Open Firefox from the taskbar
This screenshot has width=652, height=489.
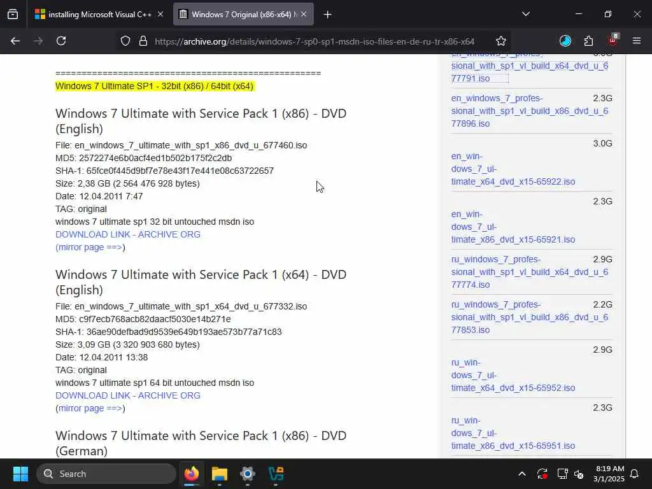(x=192, y=474)
